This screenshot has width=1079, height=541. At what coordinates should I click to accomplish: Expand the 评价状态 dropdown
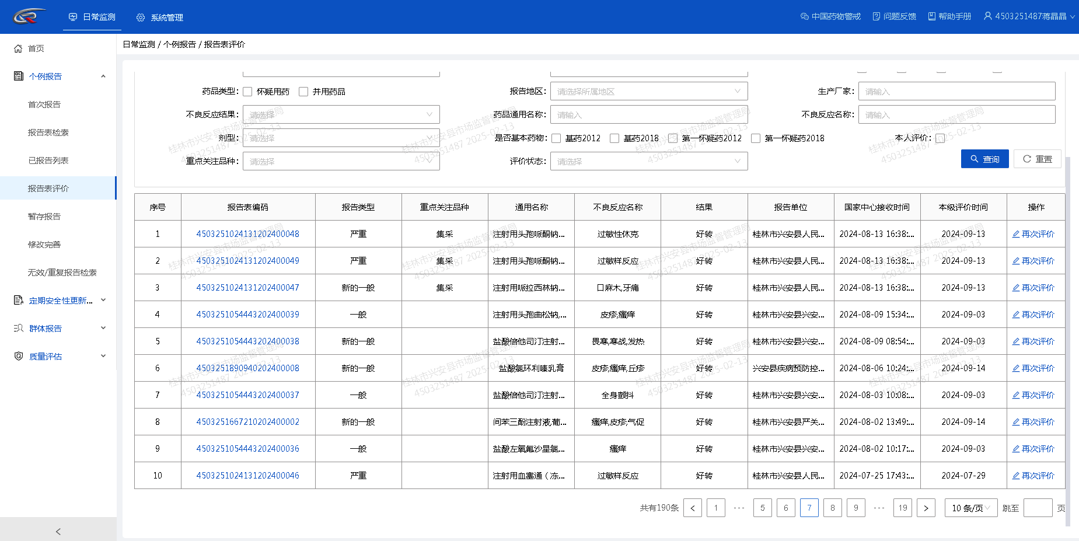pyautogui.click(x=648, y=162)
